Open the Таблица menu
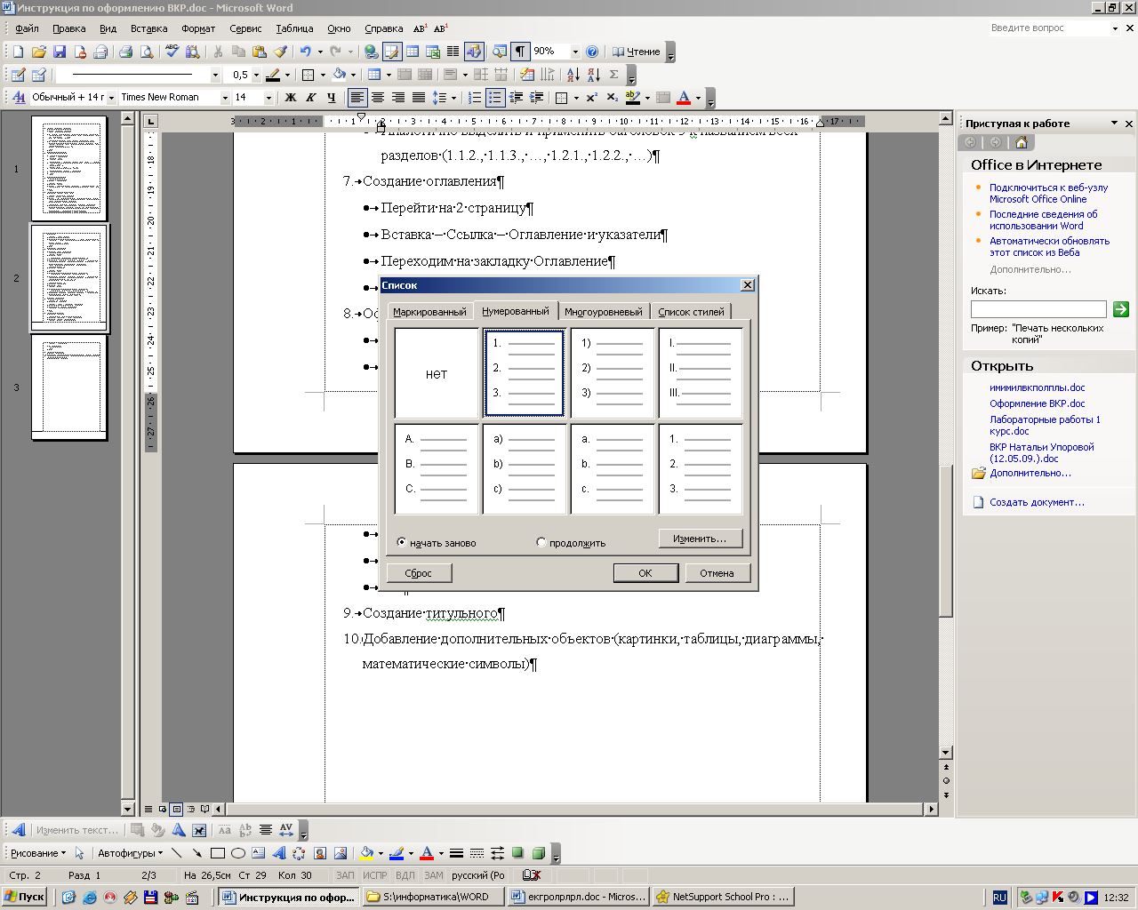The image size is (1138, 910). point(294,28)
